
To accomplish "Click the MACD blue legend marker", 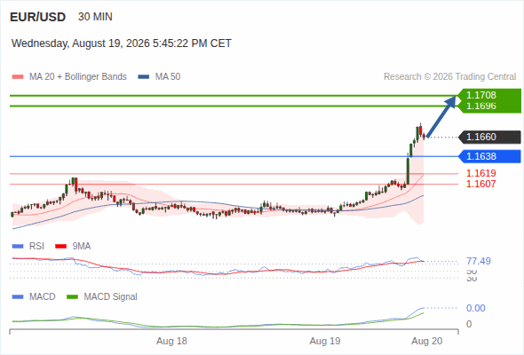I will [x=18, y=297].
